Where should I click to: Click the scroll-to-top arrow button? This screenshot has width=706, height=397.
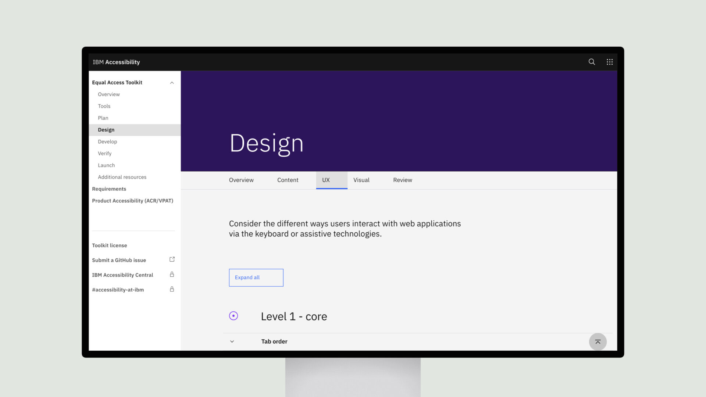tap(598, 342)
